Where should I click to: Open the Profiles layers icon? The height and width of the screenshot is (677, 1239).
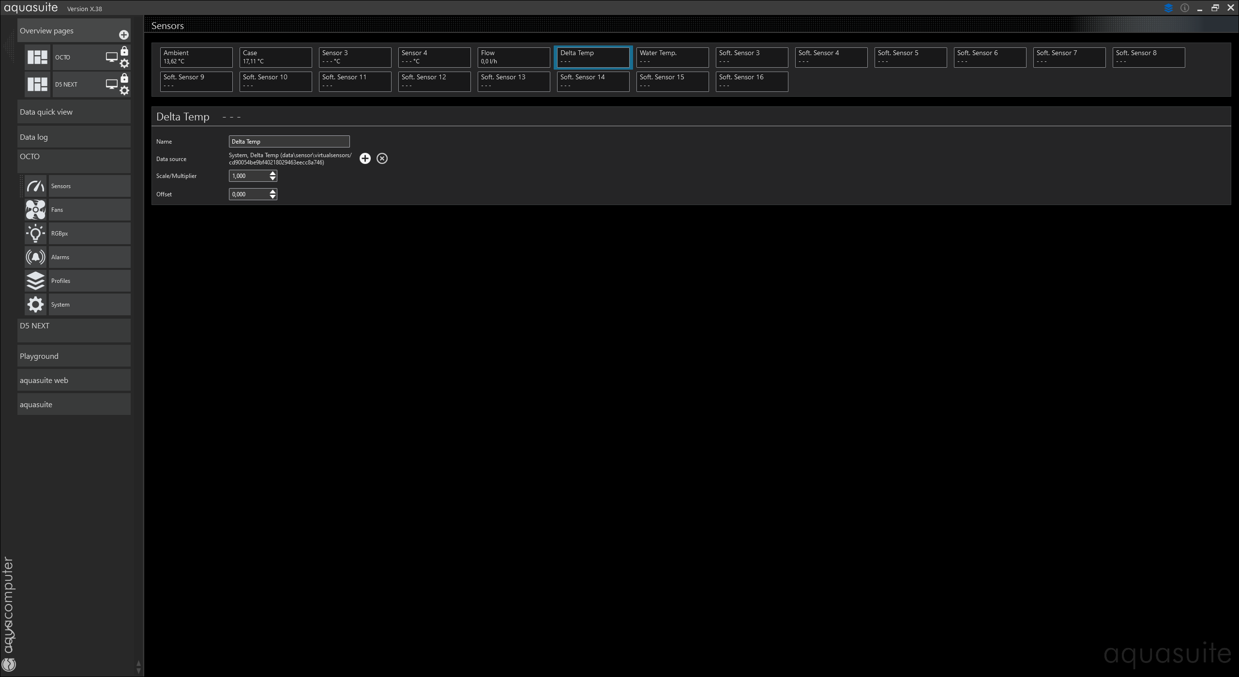(35, 281)
